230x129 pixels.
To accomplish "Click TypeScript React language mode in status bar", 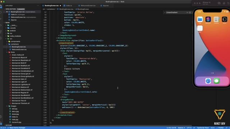I will [x=203, y=128].
